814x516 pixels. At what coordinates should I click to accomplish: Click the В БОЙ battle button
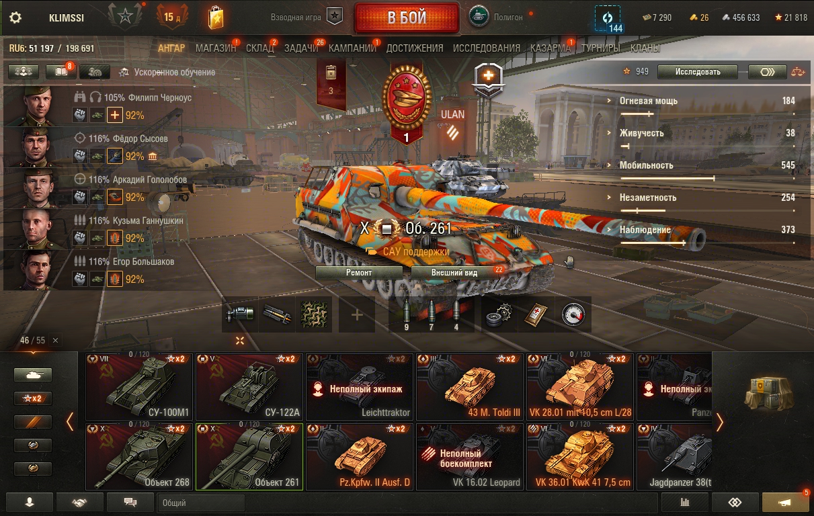[407, 17]
